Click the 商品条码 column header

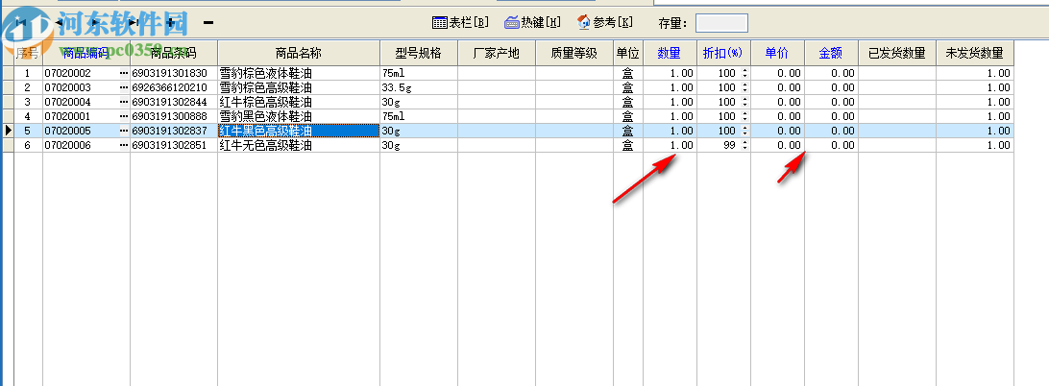(x=174, y=54)
